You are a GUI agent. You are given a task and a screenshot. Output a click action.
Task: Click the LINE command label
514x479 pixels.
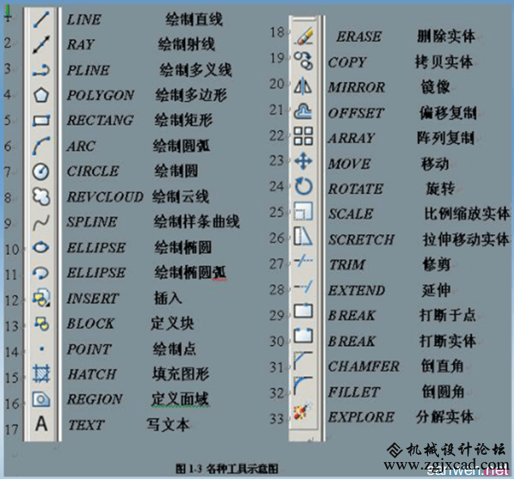coord(84,20)
